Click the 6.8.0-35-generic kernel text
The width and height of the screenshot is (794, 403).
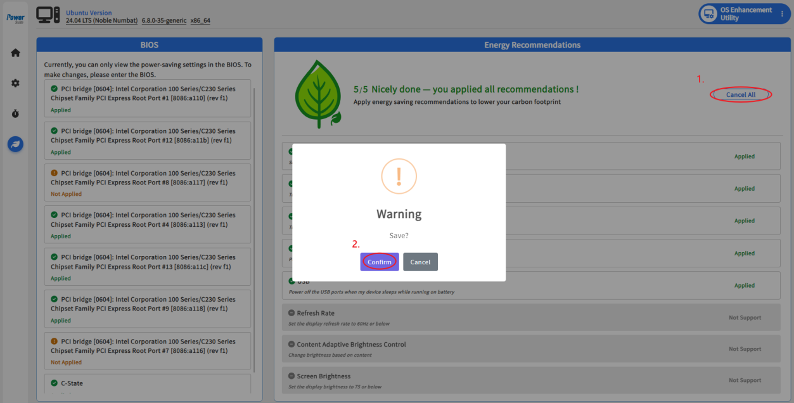click(164, 20)
